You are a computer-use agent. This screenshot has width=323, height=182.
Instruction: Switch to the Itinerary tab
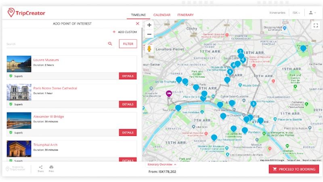(x=185, y=15)
